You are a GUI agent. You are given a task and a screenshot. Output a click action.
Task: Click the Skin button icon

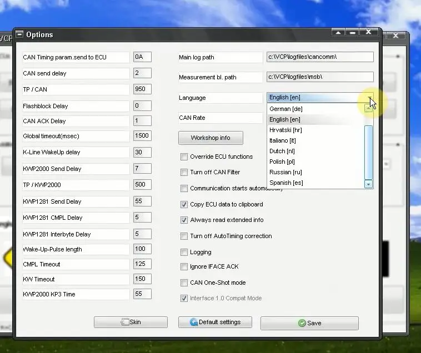[x=125, y=322]
